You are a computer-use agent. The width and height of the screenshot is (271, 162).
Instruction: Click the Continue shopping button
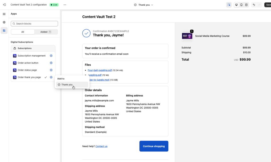coord(154,146)
